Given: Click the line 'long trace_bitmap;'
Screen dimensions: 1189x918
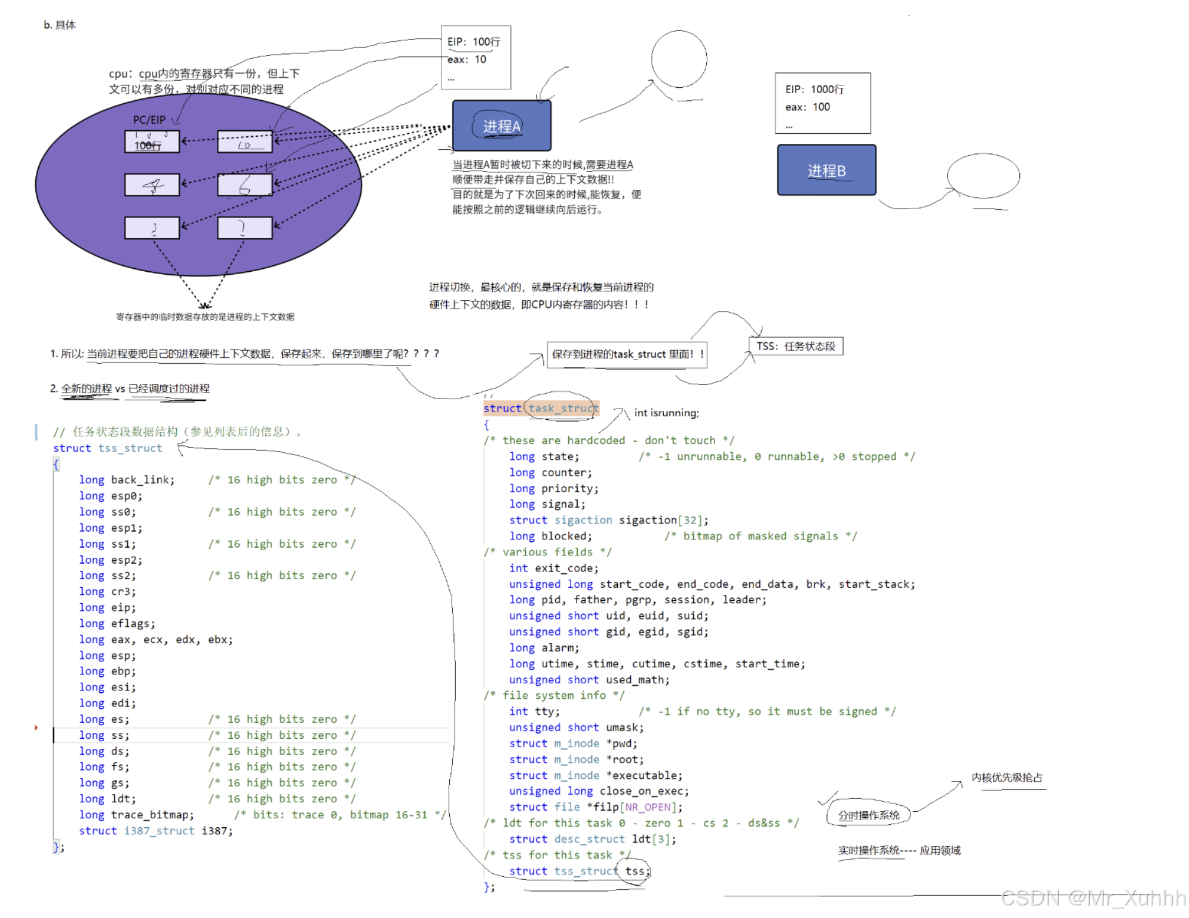Looking at the screenshot, I should (136, 815).
